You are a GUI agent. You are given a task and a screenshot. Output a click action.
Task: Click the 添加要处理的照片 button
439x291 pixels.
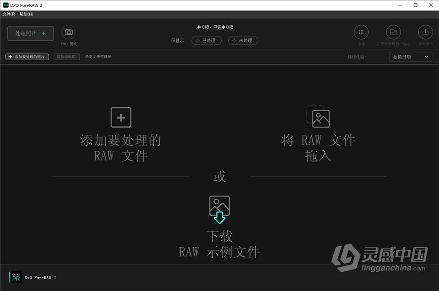pos(27,57)
